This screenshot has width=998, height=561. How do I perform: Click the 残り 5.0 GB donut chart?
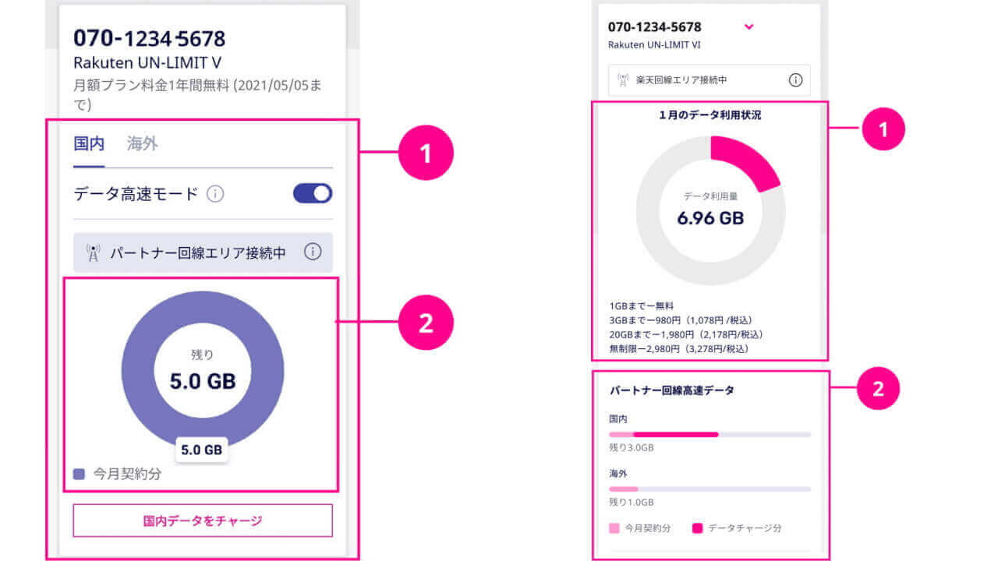click(x=202, y=372)
